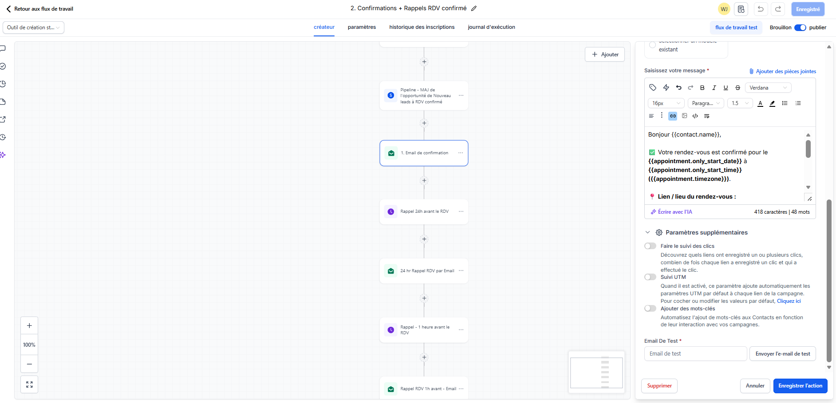Viewport: 836px width, 403px height.
Task: Enable the 'Faire le suivi des clics' toggle
Action: pyautogui.click(x=650, y=246)
